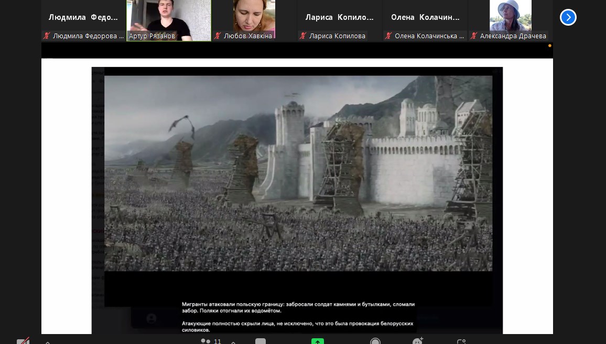Click the muted mic icon for Лариса Копилова
The height and width of the screenshot is (344, 606).
[303, 36]
